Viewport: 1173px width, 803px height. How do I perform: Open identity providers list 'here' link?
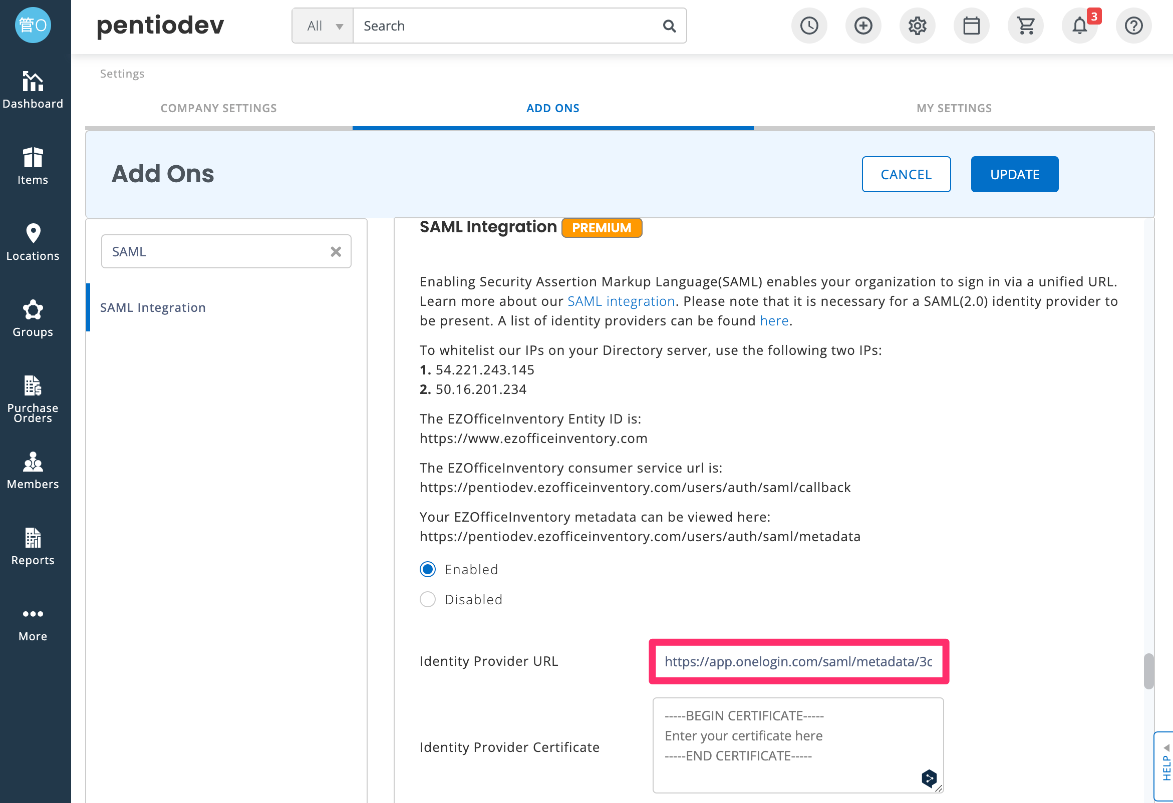(x=774, y=321)
